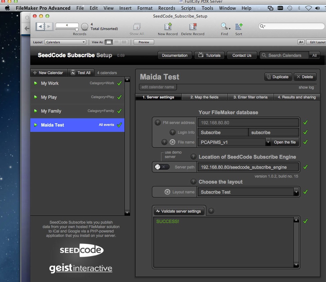Open the File name dropdown arrow
This screenshot has width=326, height=282.
pos(268,142)
